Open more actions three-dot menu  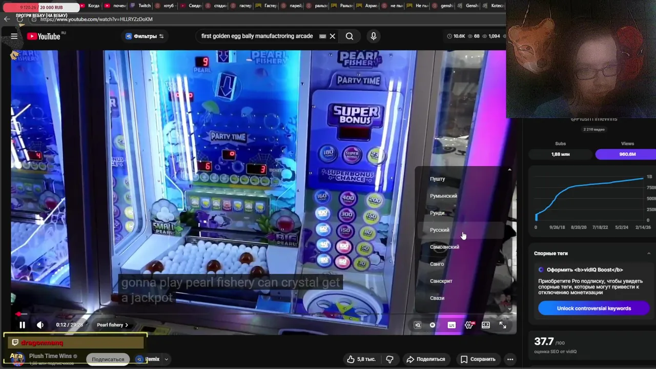tap(510, 359)
